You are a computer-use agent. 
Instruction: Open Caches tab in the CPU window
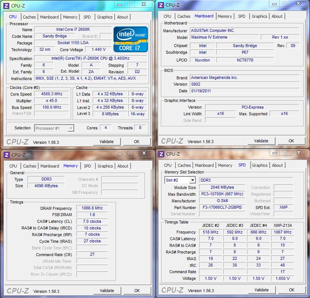pos(29,17)
